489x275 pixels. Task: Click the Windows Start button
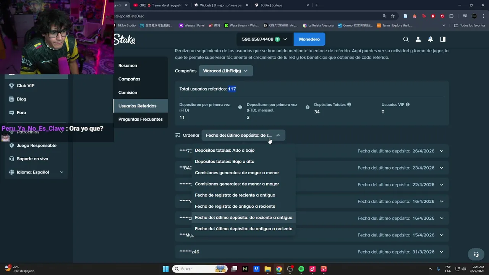(165, 269)
